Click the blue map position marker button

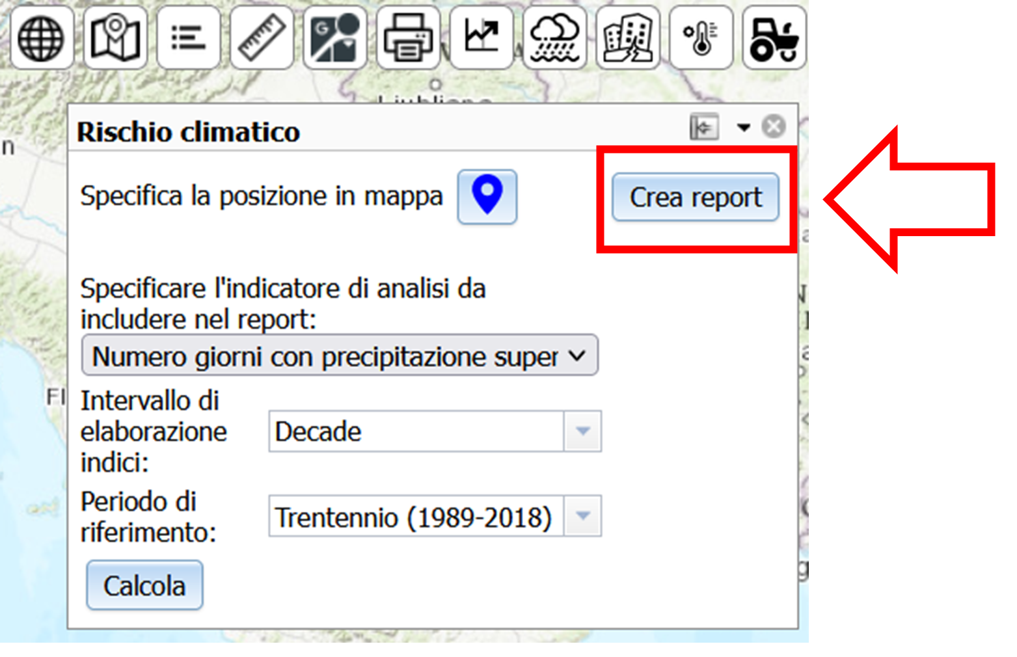tap(487, 196)
